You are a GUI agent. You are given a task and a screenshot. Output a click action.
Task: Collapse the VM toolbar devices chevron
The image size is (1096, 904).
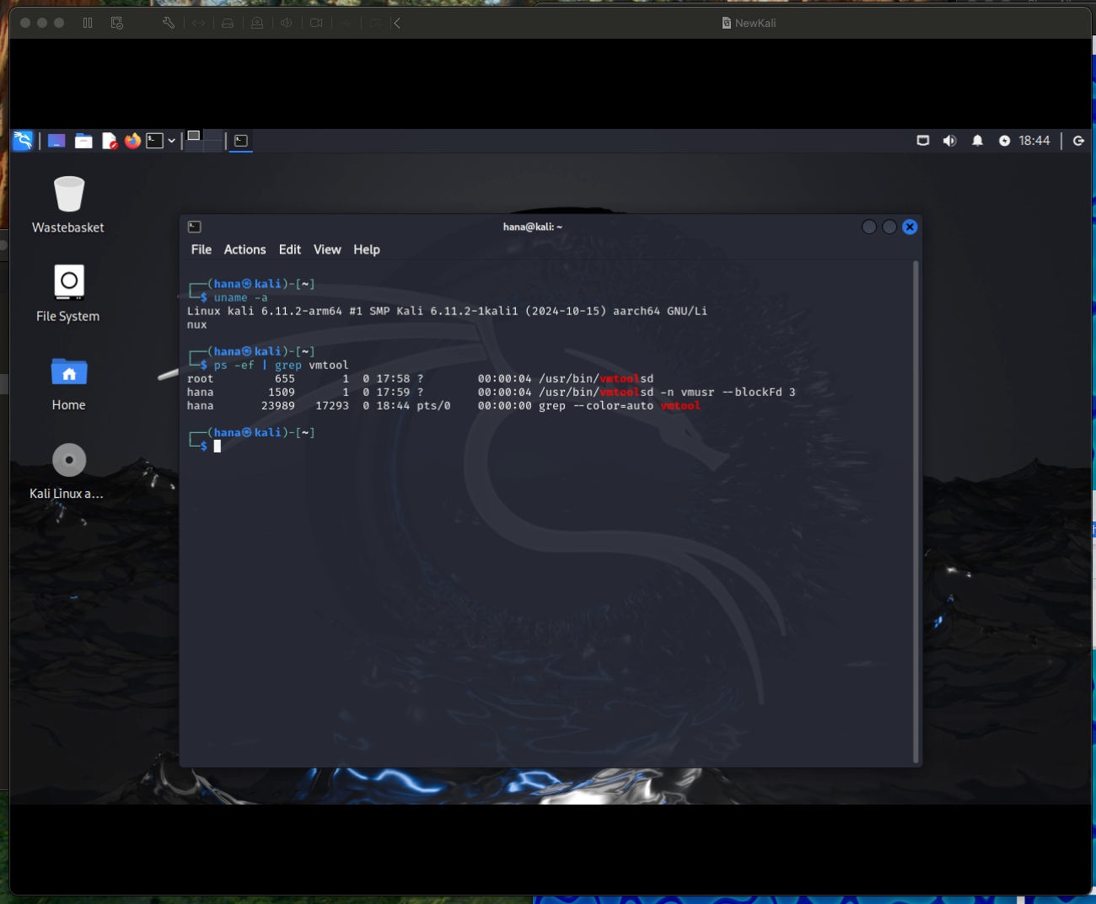(x=397, y=23)
